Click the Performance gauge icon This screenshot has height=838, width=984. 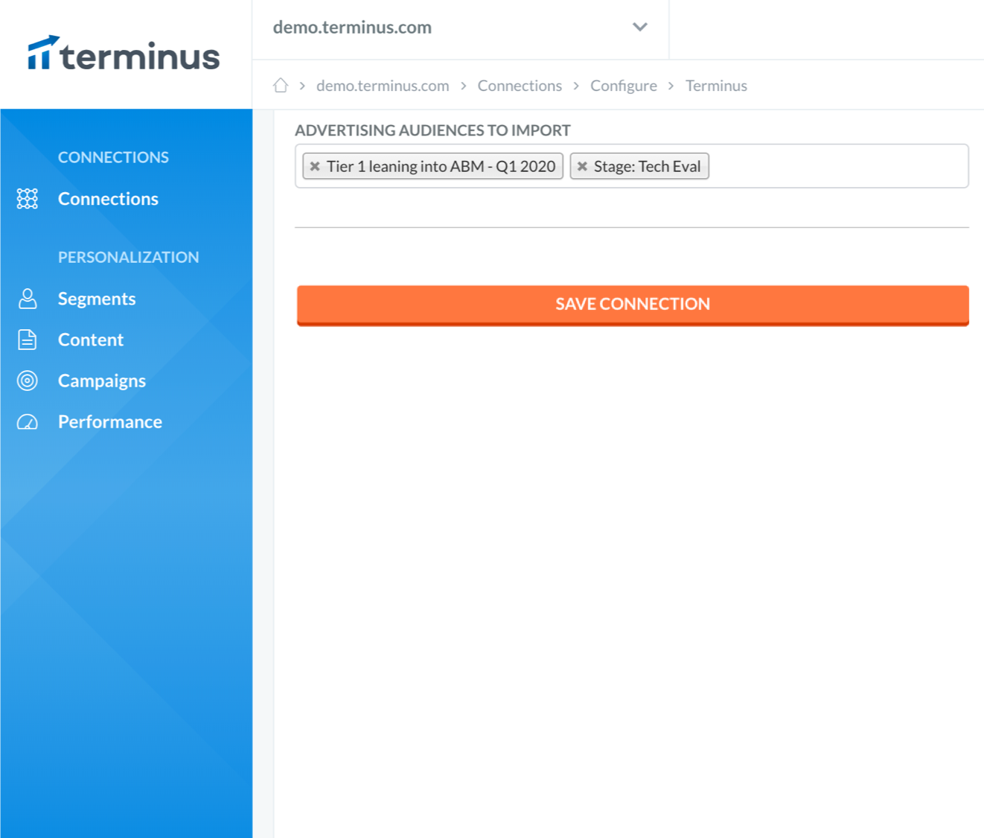pyautogui.click(x=28, y=422)
